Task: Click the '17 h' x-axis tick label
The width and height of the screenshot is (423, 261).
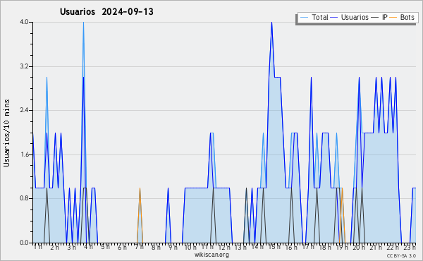Action: point(308,247)
